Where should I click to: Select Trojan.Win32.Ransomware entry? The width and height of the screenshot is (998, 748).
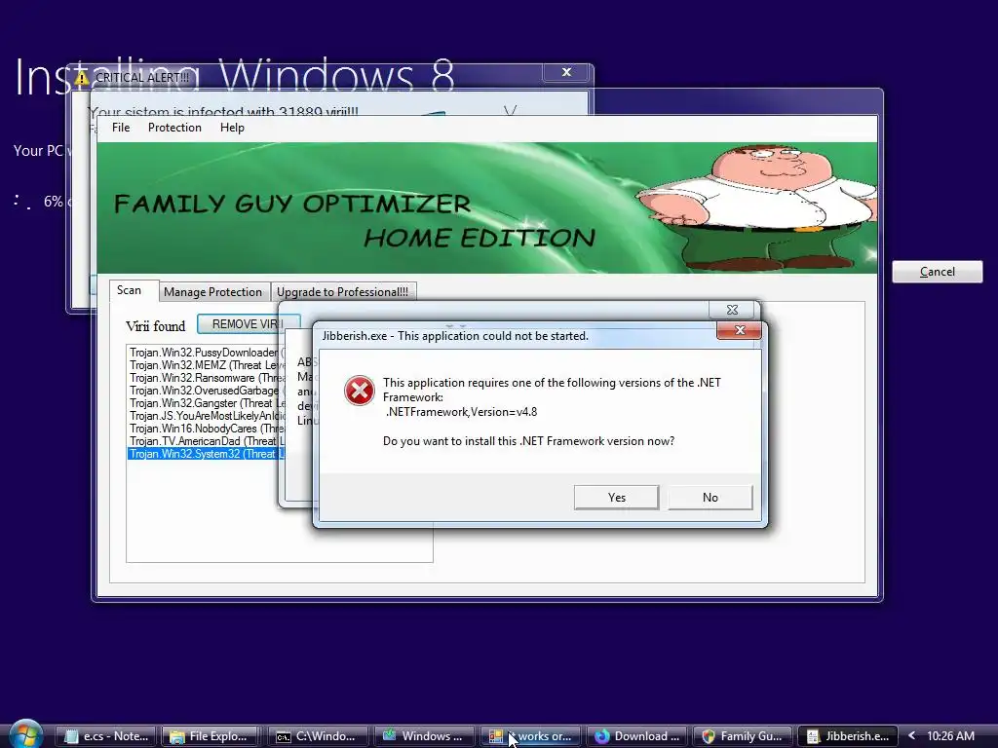click(x=206, y=378)
